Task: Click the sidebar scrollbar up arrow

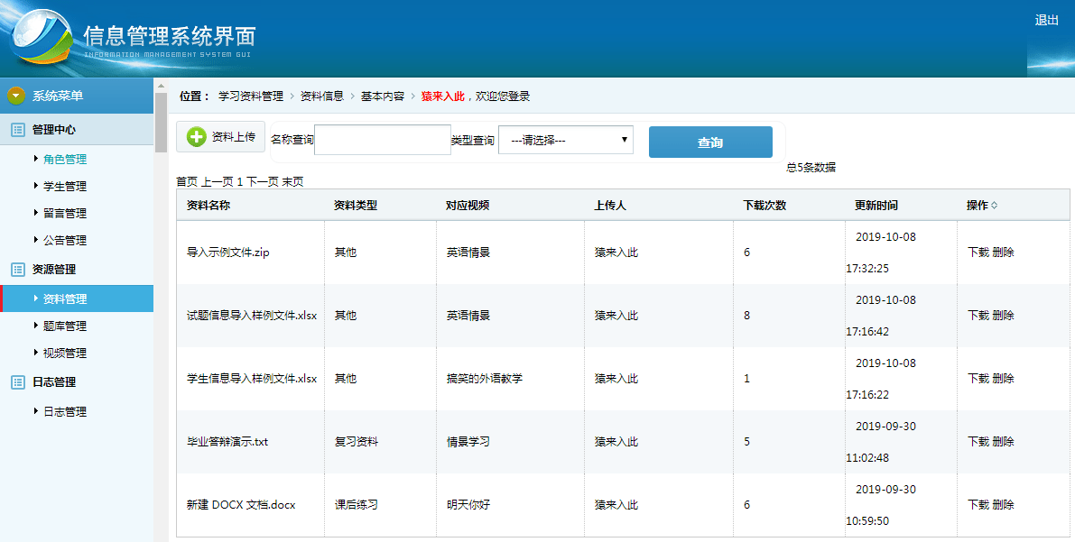Action: [161, 86]
